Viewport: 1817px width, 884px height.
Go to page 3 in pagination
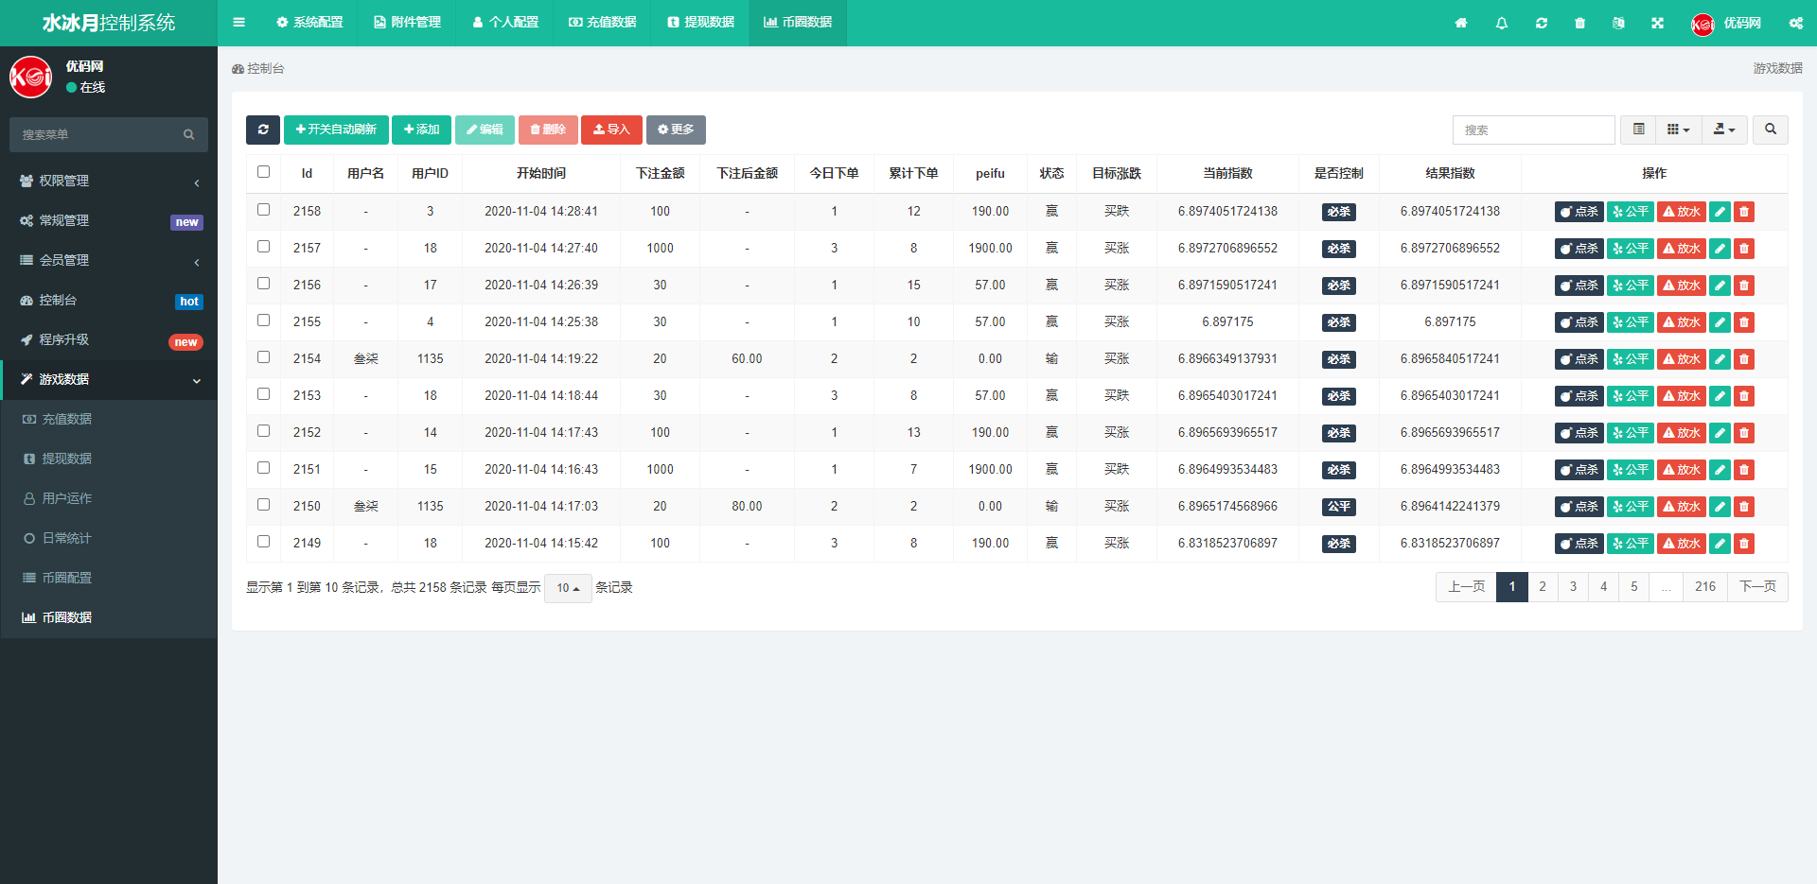(1573, 587)
